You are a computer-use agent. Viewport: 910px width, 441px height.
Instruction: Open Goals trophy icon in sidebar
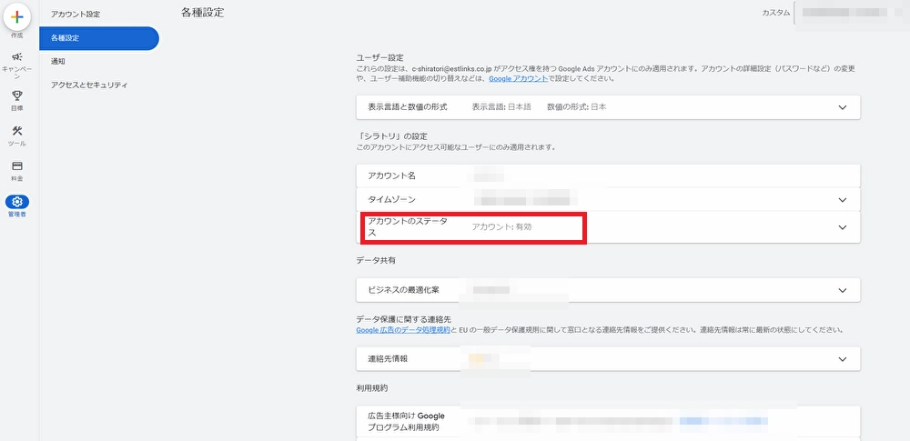(x=17, y=95)
